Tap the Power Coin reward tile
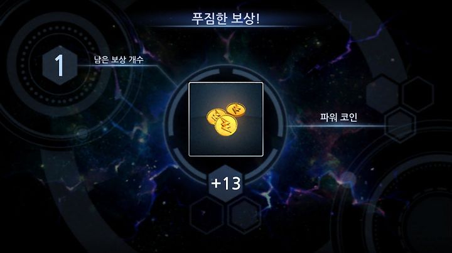Image resolution: width=452 pixels, height=253 pixels. (226, 119)
